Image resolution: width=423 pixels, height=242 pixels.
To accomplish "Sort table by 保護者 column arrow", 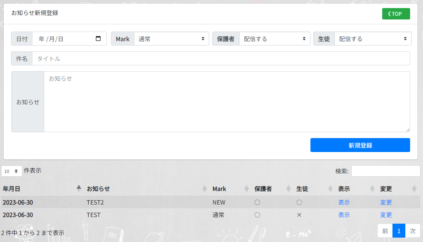I will (x=288, y=189).
